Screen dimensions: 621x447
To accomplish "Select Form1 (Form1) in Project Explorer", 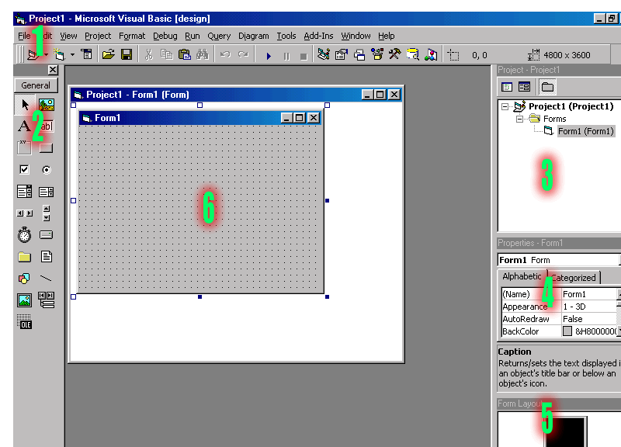I will (x=585, y=131).
